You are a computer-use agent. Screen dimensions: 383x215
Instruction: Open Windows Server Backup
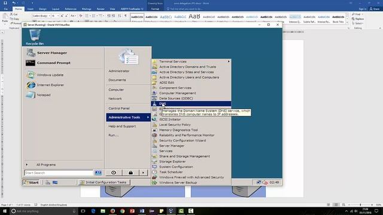[x=191, y=183]
